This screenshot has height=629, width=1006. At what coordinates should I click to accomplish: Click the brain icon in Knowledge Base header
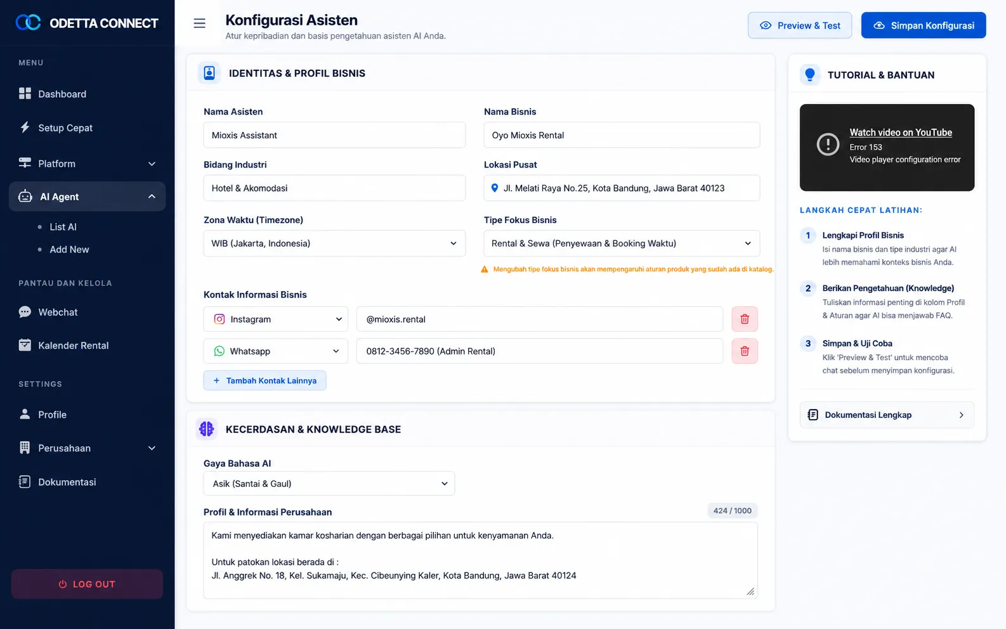[x=206, y=429]
